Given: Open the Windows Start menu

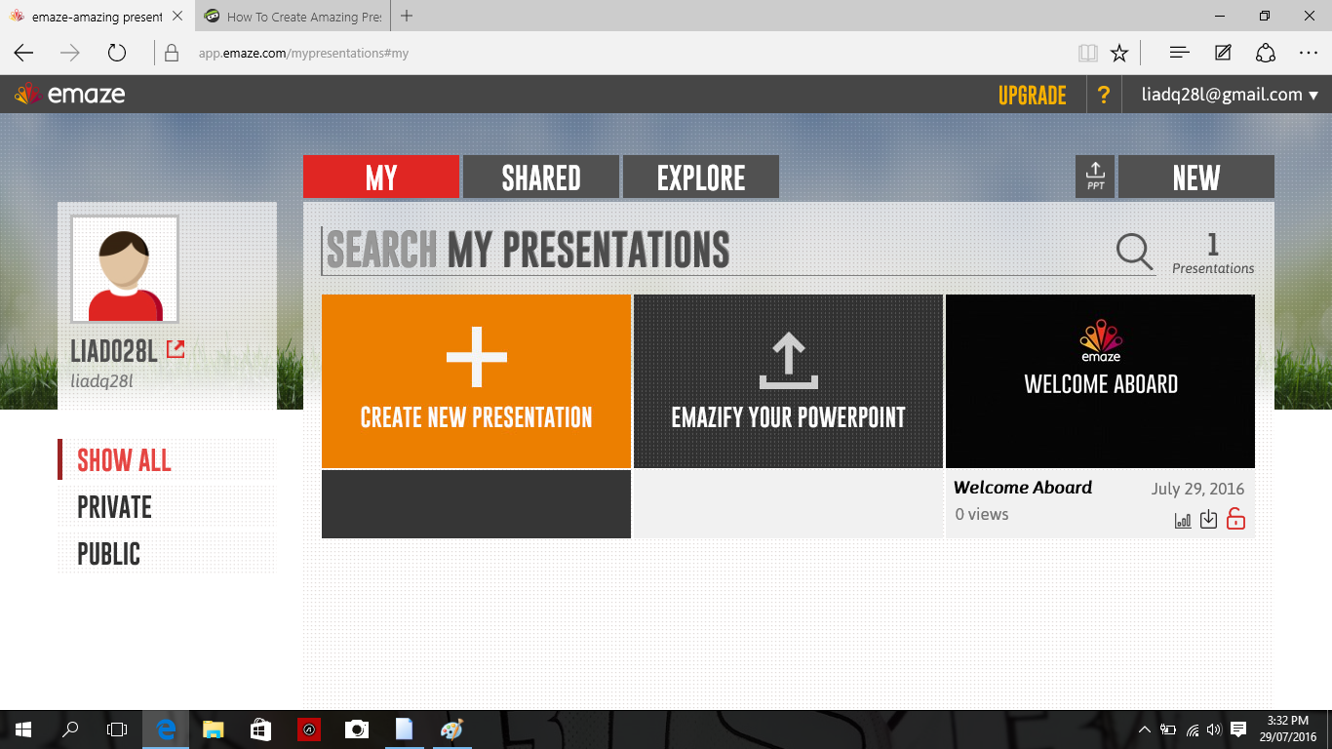Looking at the screenshot, I should click(x=23, y=729).
